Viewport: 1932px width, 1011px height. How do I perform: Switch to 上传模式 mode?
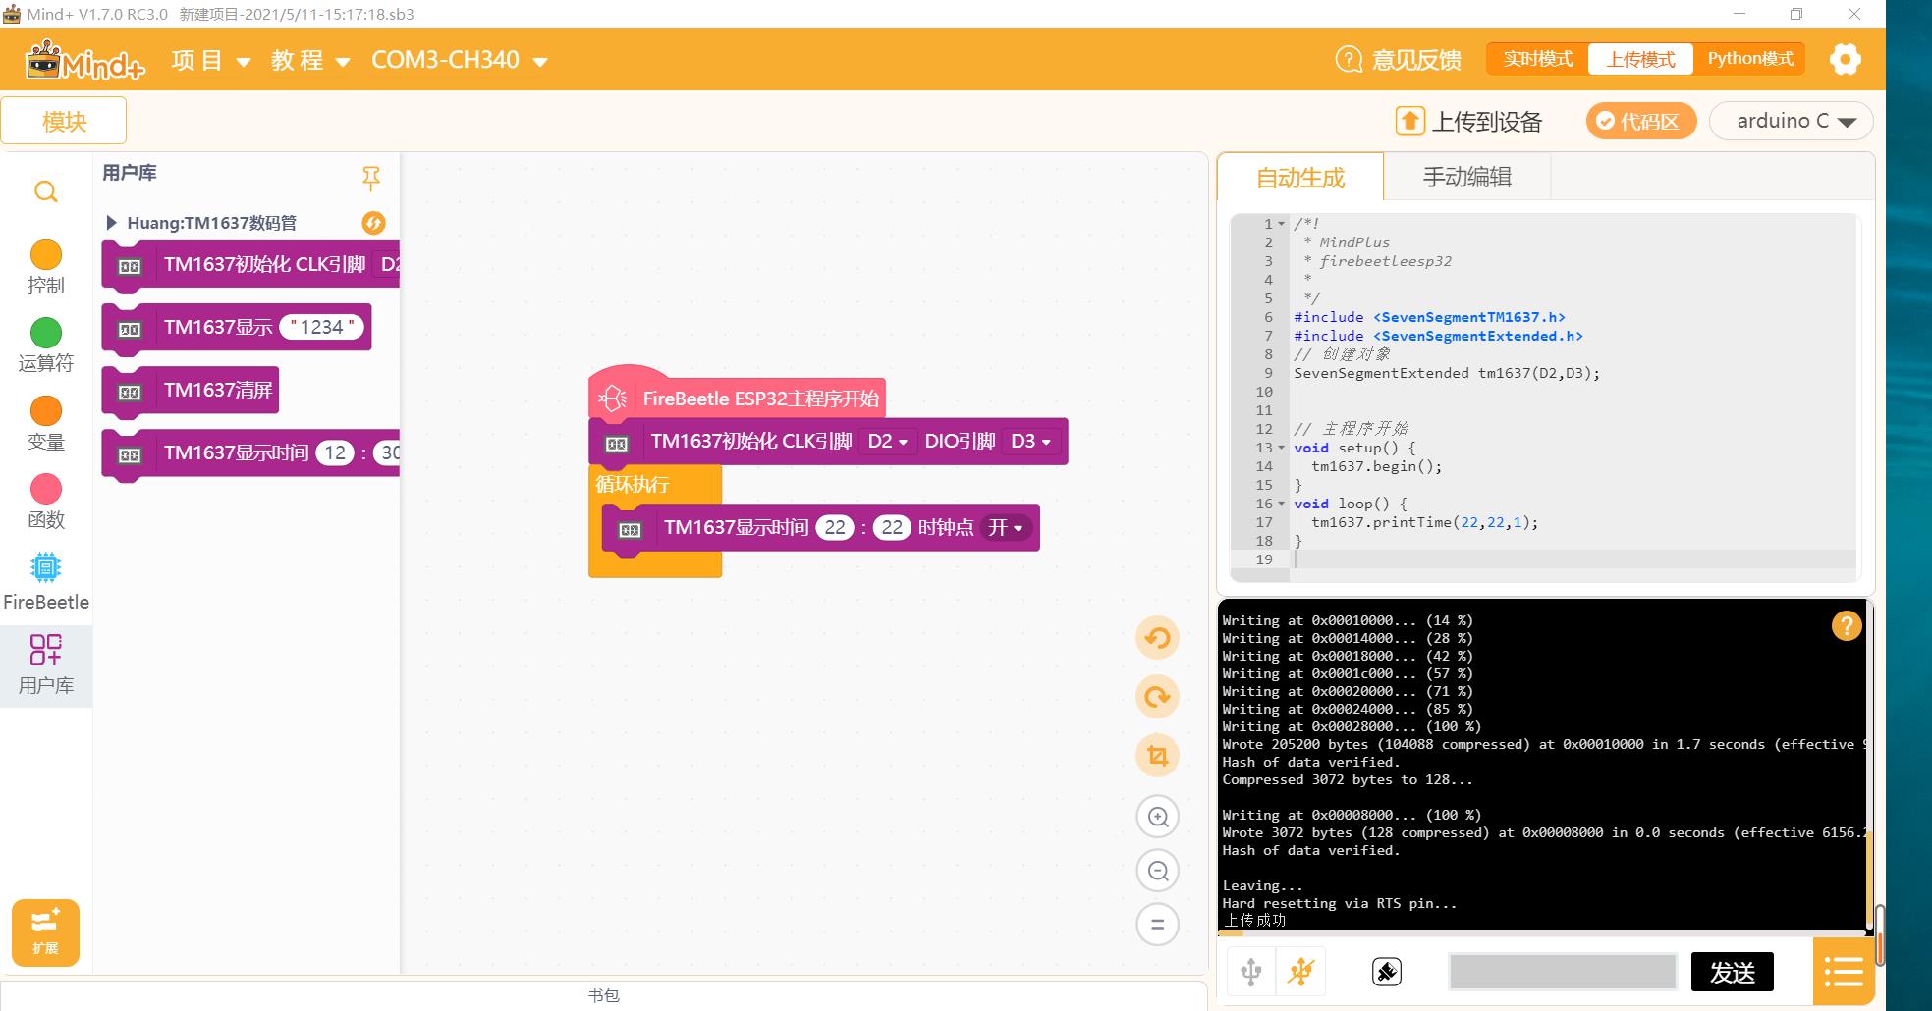pyautogui.click(x=1640, y=59)
